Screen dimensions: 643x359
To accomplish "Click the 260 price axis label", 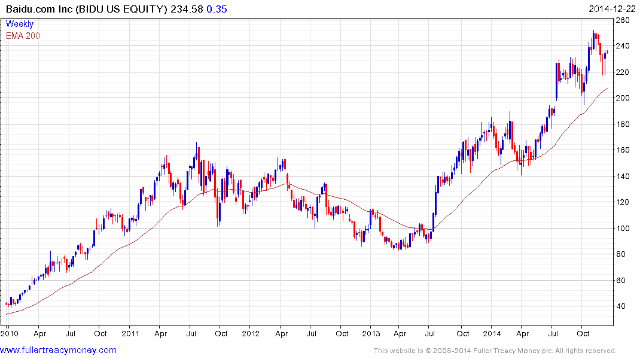I will (x=623, y=20).
